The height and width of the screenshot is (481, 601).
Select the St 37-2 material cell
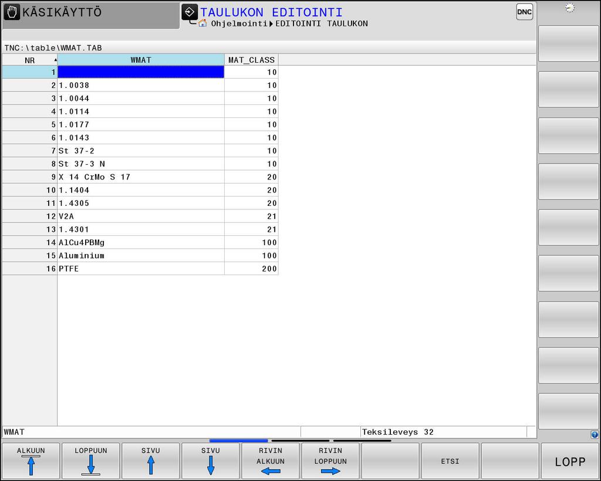pyautogui.click(x=141, y=151)
